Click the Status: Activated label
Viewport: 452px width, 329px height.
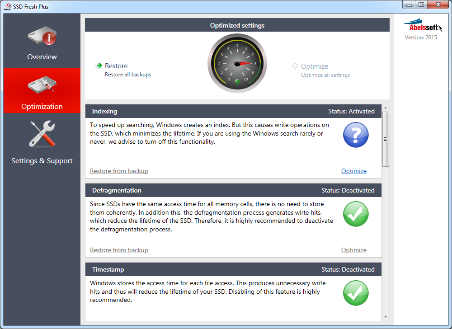[x=351, y=112]
